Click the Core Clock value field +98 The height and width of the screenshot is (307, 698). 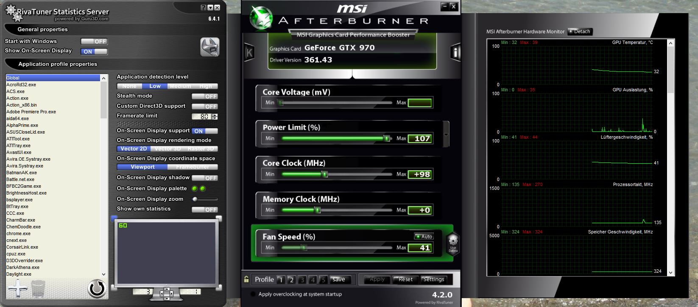(x=420, y=174)
